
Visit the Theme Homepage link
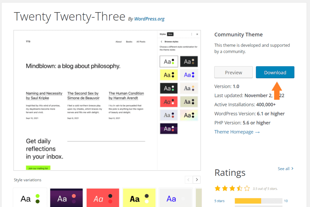pyautogui.click(x=237, y=132)
